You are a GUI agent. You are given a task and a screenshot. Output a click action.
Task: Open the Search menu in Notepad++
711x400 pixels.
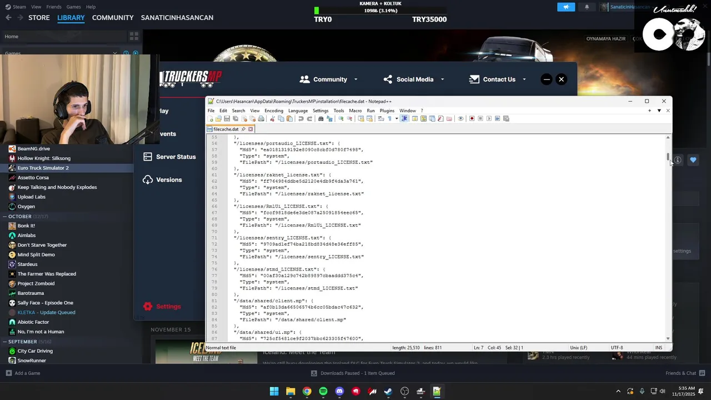point(238,111)
